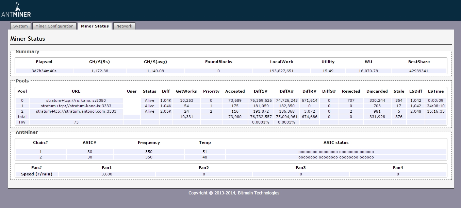The height and width of the screenshot is (208, 461).
Task: Switch to Miner Configuration tab
Action: pos(54,26)
